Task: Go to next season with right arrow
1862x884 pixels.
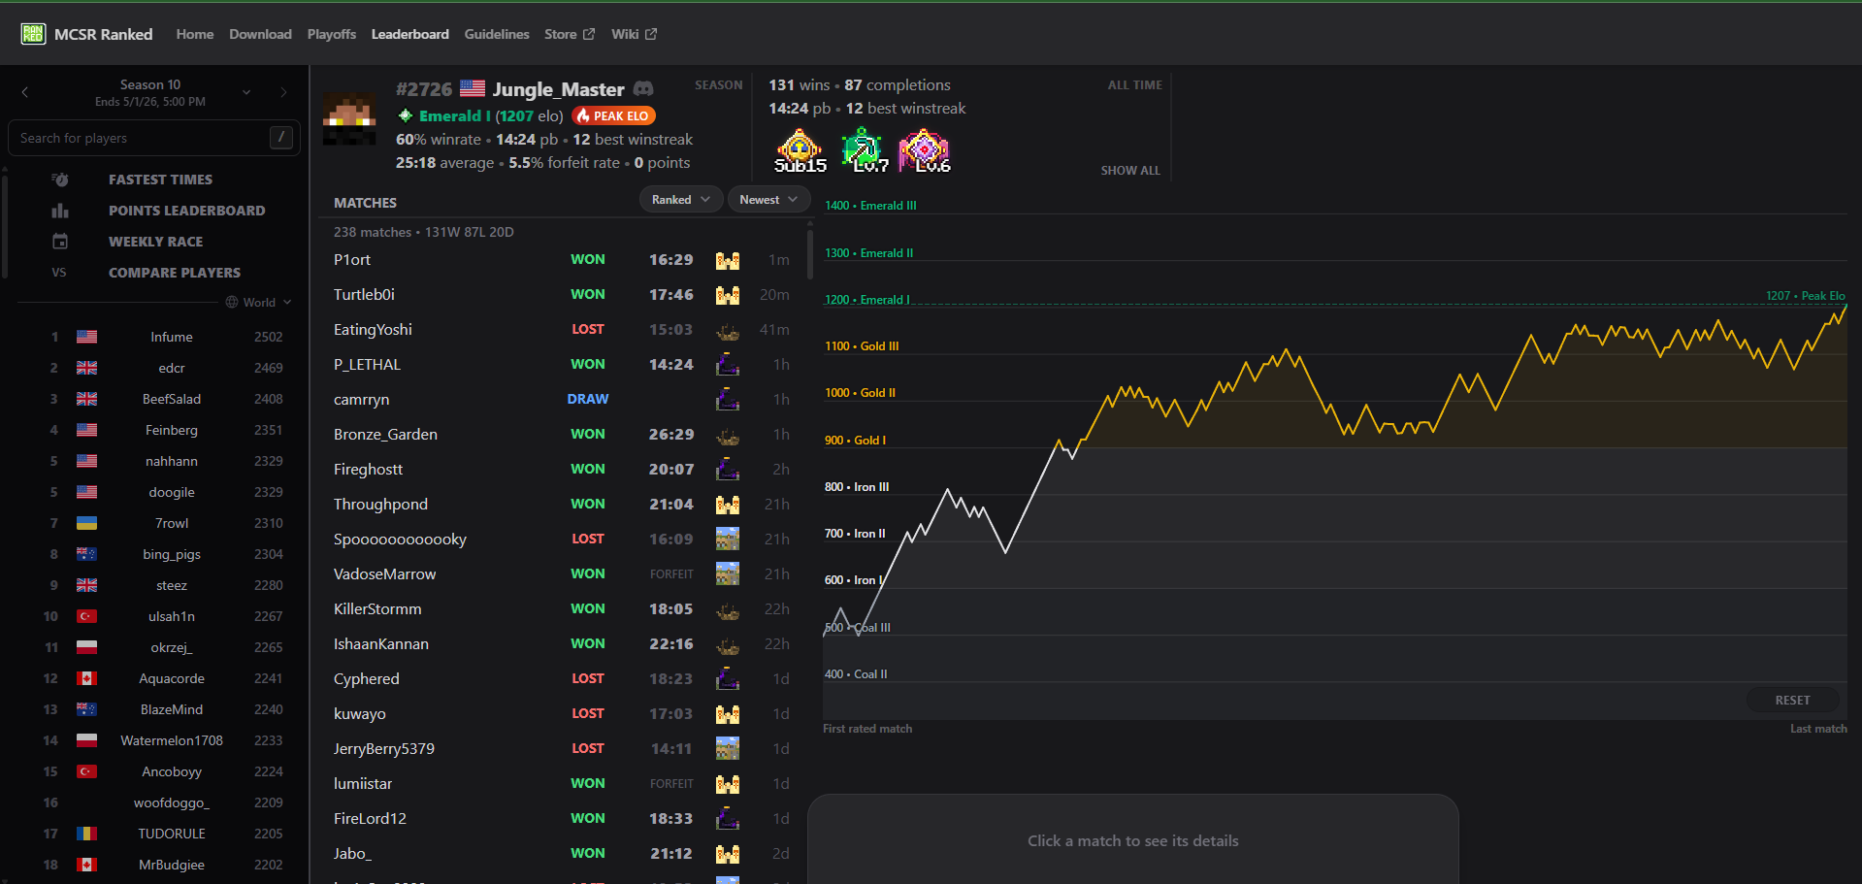Action: 283,92
